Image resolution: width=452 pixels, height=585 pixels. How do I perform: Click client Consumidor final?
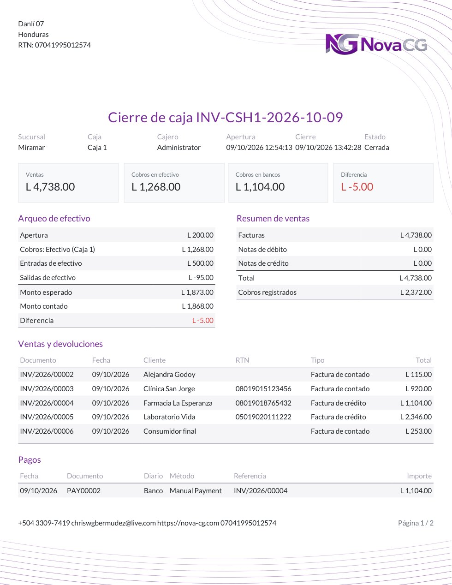[170, 431]
